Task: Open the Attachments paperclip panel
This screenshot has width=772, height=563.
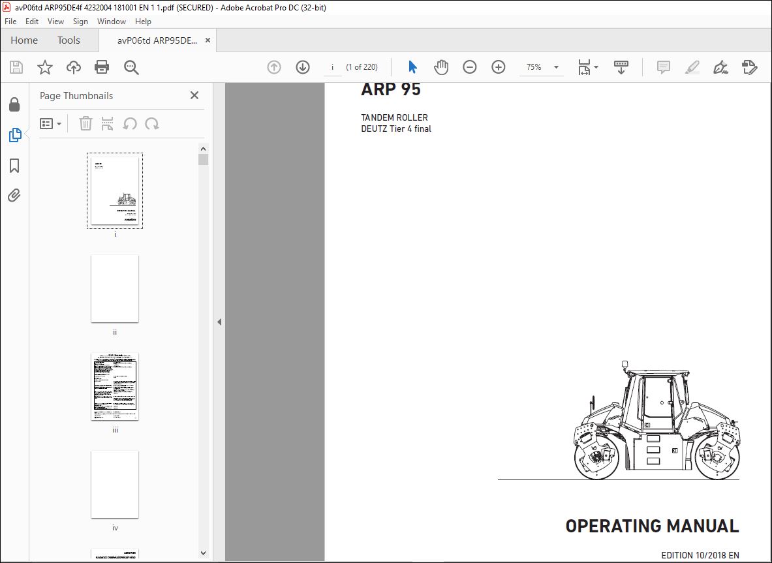Action: 14,195
